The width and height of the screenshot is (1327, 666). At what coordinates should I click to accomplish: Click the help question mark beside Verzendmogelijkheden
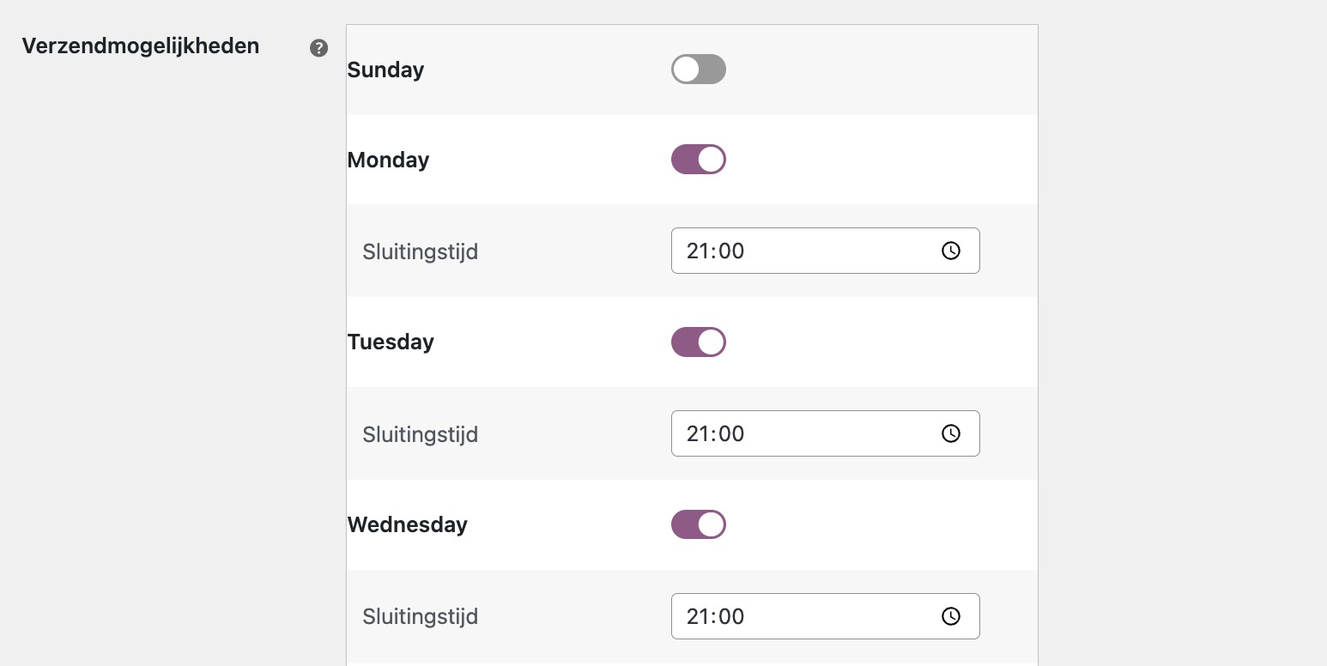(x=318, y=48)
